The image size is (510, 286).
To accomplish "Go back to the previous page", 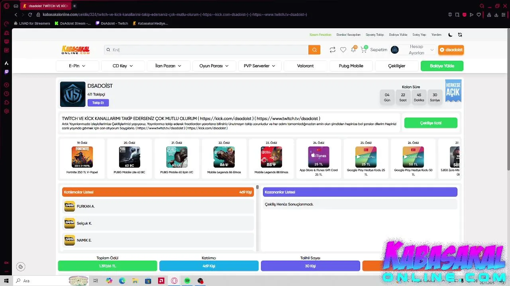I will click(x=16, y=15).
